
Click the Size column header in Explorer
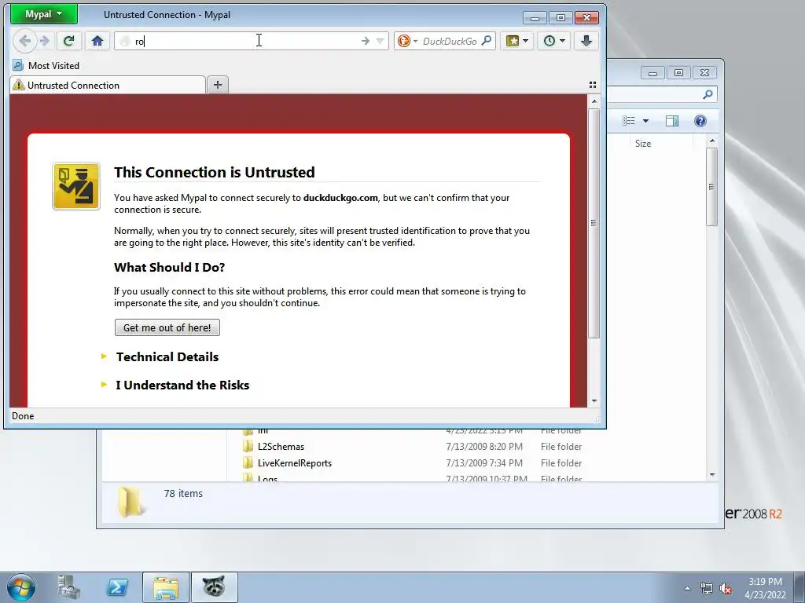point(643,144)
